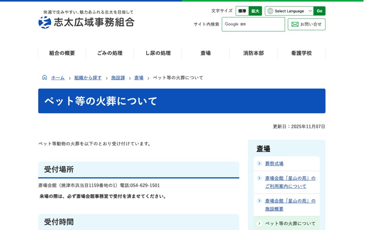Open the お問い合せ contact button

tap(306, 24)
